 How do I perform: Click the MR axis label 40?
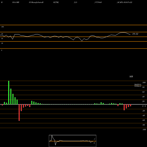143,97
